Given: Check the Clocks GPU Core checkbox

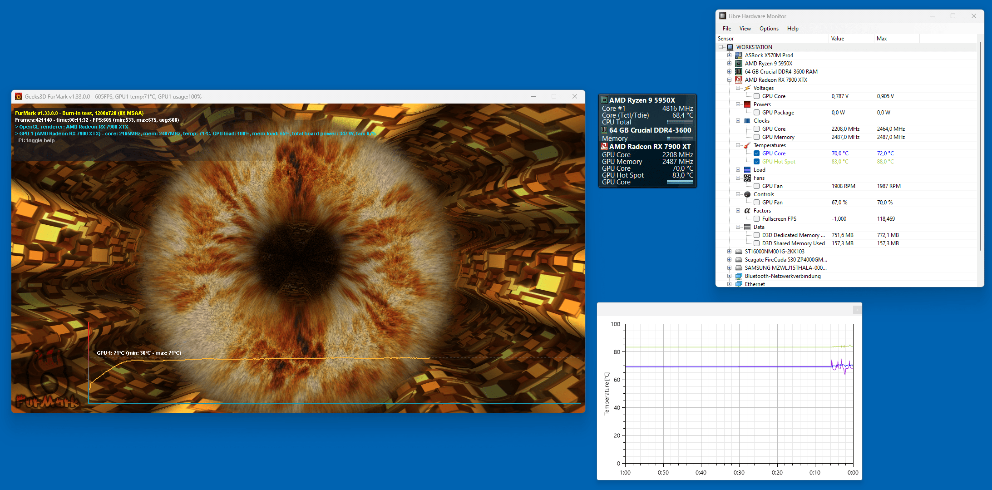Looking at the screenshot, I should click(x=756, y=129).
